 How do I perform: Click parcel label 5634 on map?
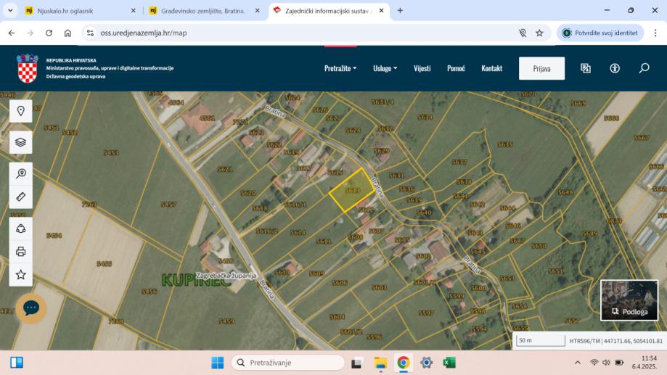tap(425, 117)
